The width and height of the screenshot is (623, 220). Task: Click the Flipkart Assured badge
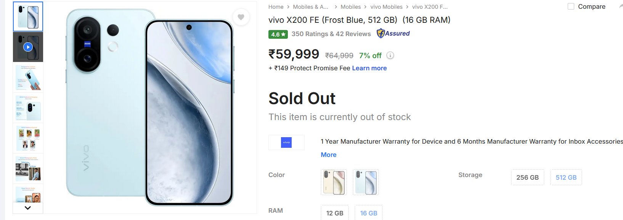[x=393, y=33]
